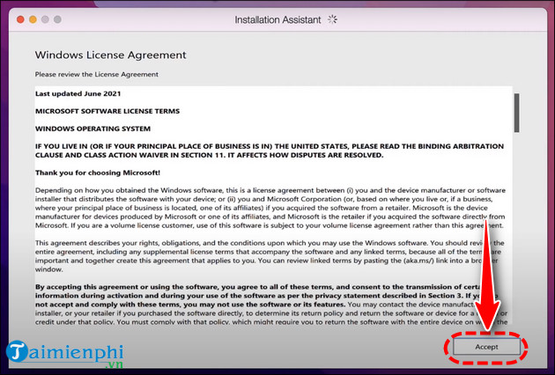Click the Accept button
Viewport: 555px width, 375px height.
486,347
